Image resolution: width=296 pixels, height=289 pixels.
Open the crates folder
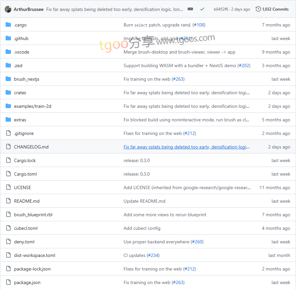[x=20, y=93]
